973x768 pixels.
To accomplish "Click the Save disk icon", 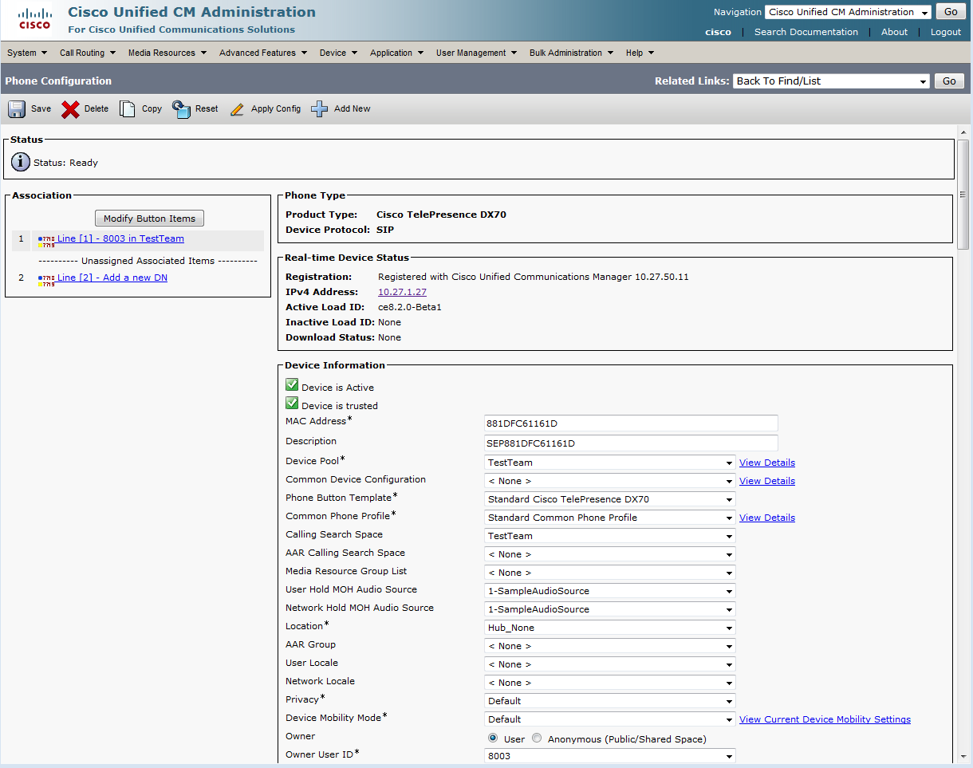I will click(x=17, y=109).
